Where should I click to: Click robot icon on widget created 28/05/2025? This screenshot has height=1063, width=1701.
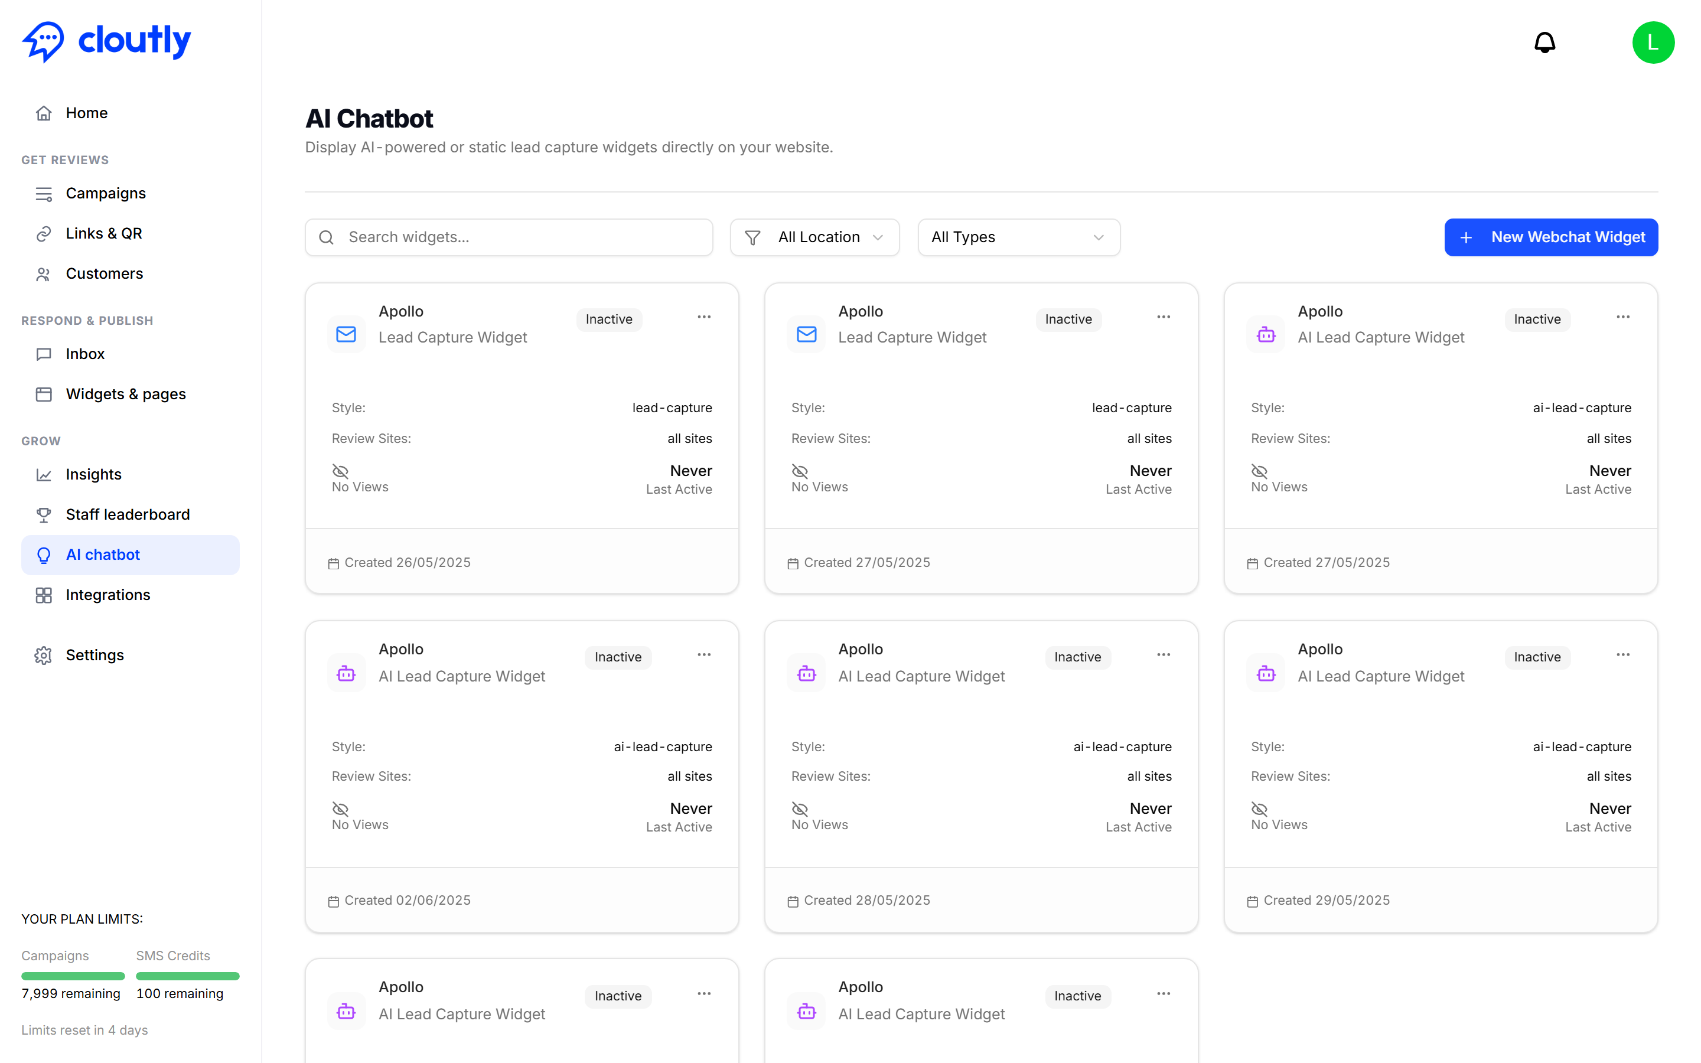pos(806,673)
